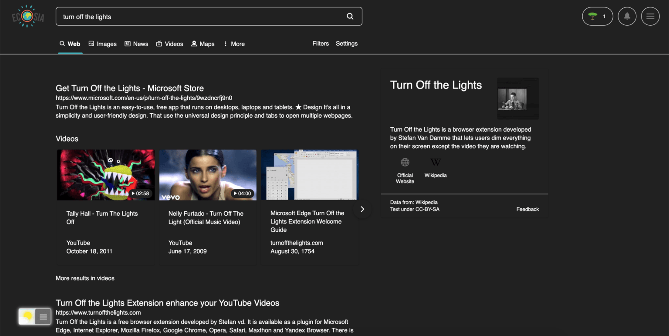
Task: Open Turn Off the Lights Extension YouTube result
Action: click(x=168, y=303)
